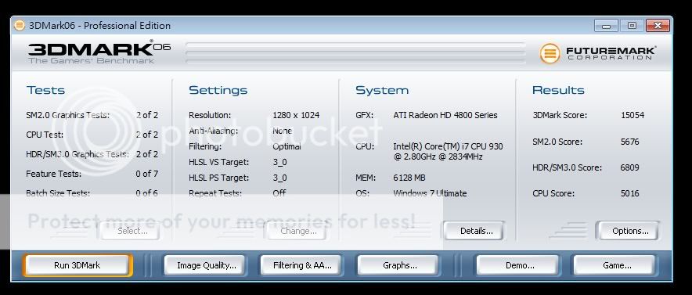Open the Image Quality dialog
Viewport: 692px width, 295px height.
click(206, 265)
